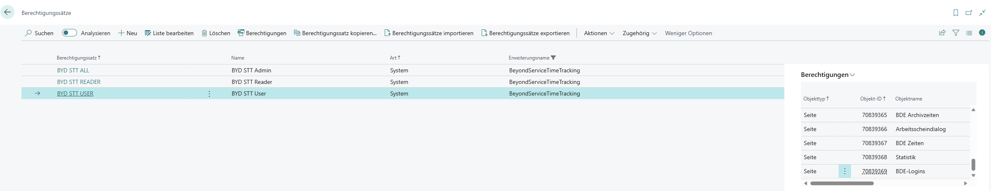Expand the Berechtigungen FactBox menu
Viewport: 991px width, 191px height.
coord(827,75)
